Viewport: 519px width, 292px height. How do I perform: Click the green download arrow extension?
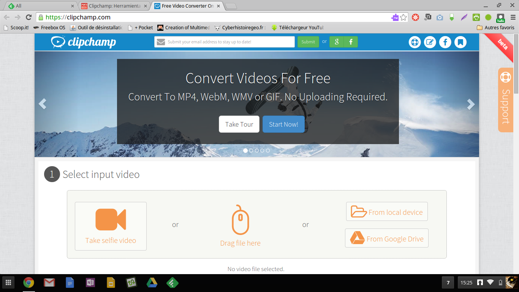point(452,17)
